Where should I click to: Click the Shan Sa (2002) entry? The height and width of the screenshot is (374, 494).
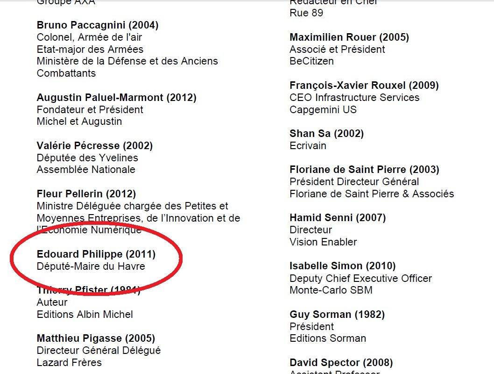[x=326, y=134]
